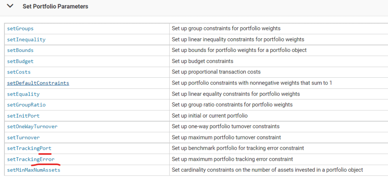Open the setTrackingError function link

[x=31, y=159]
